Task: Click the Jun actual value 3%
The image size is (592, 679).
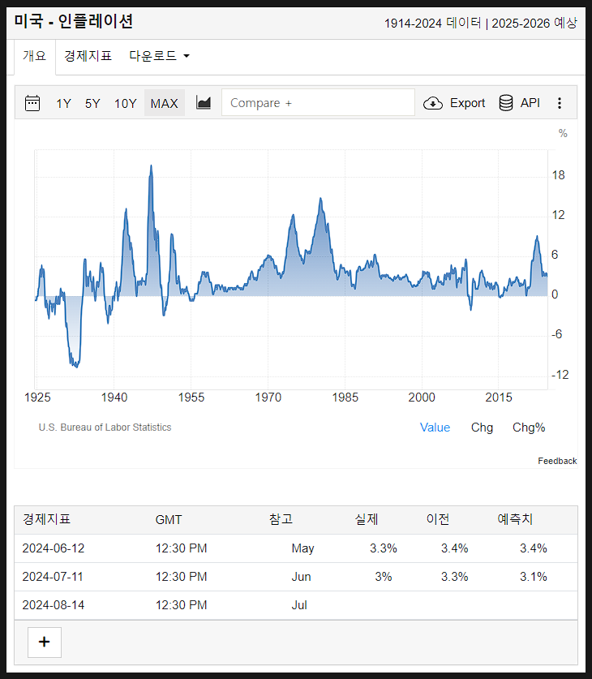Action: tap(384, 577)
